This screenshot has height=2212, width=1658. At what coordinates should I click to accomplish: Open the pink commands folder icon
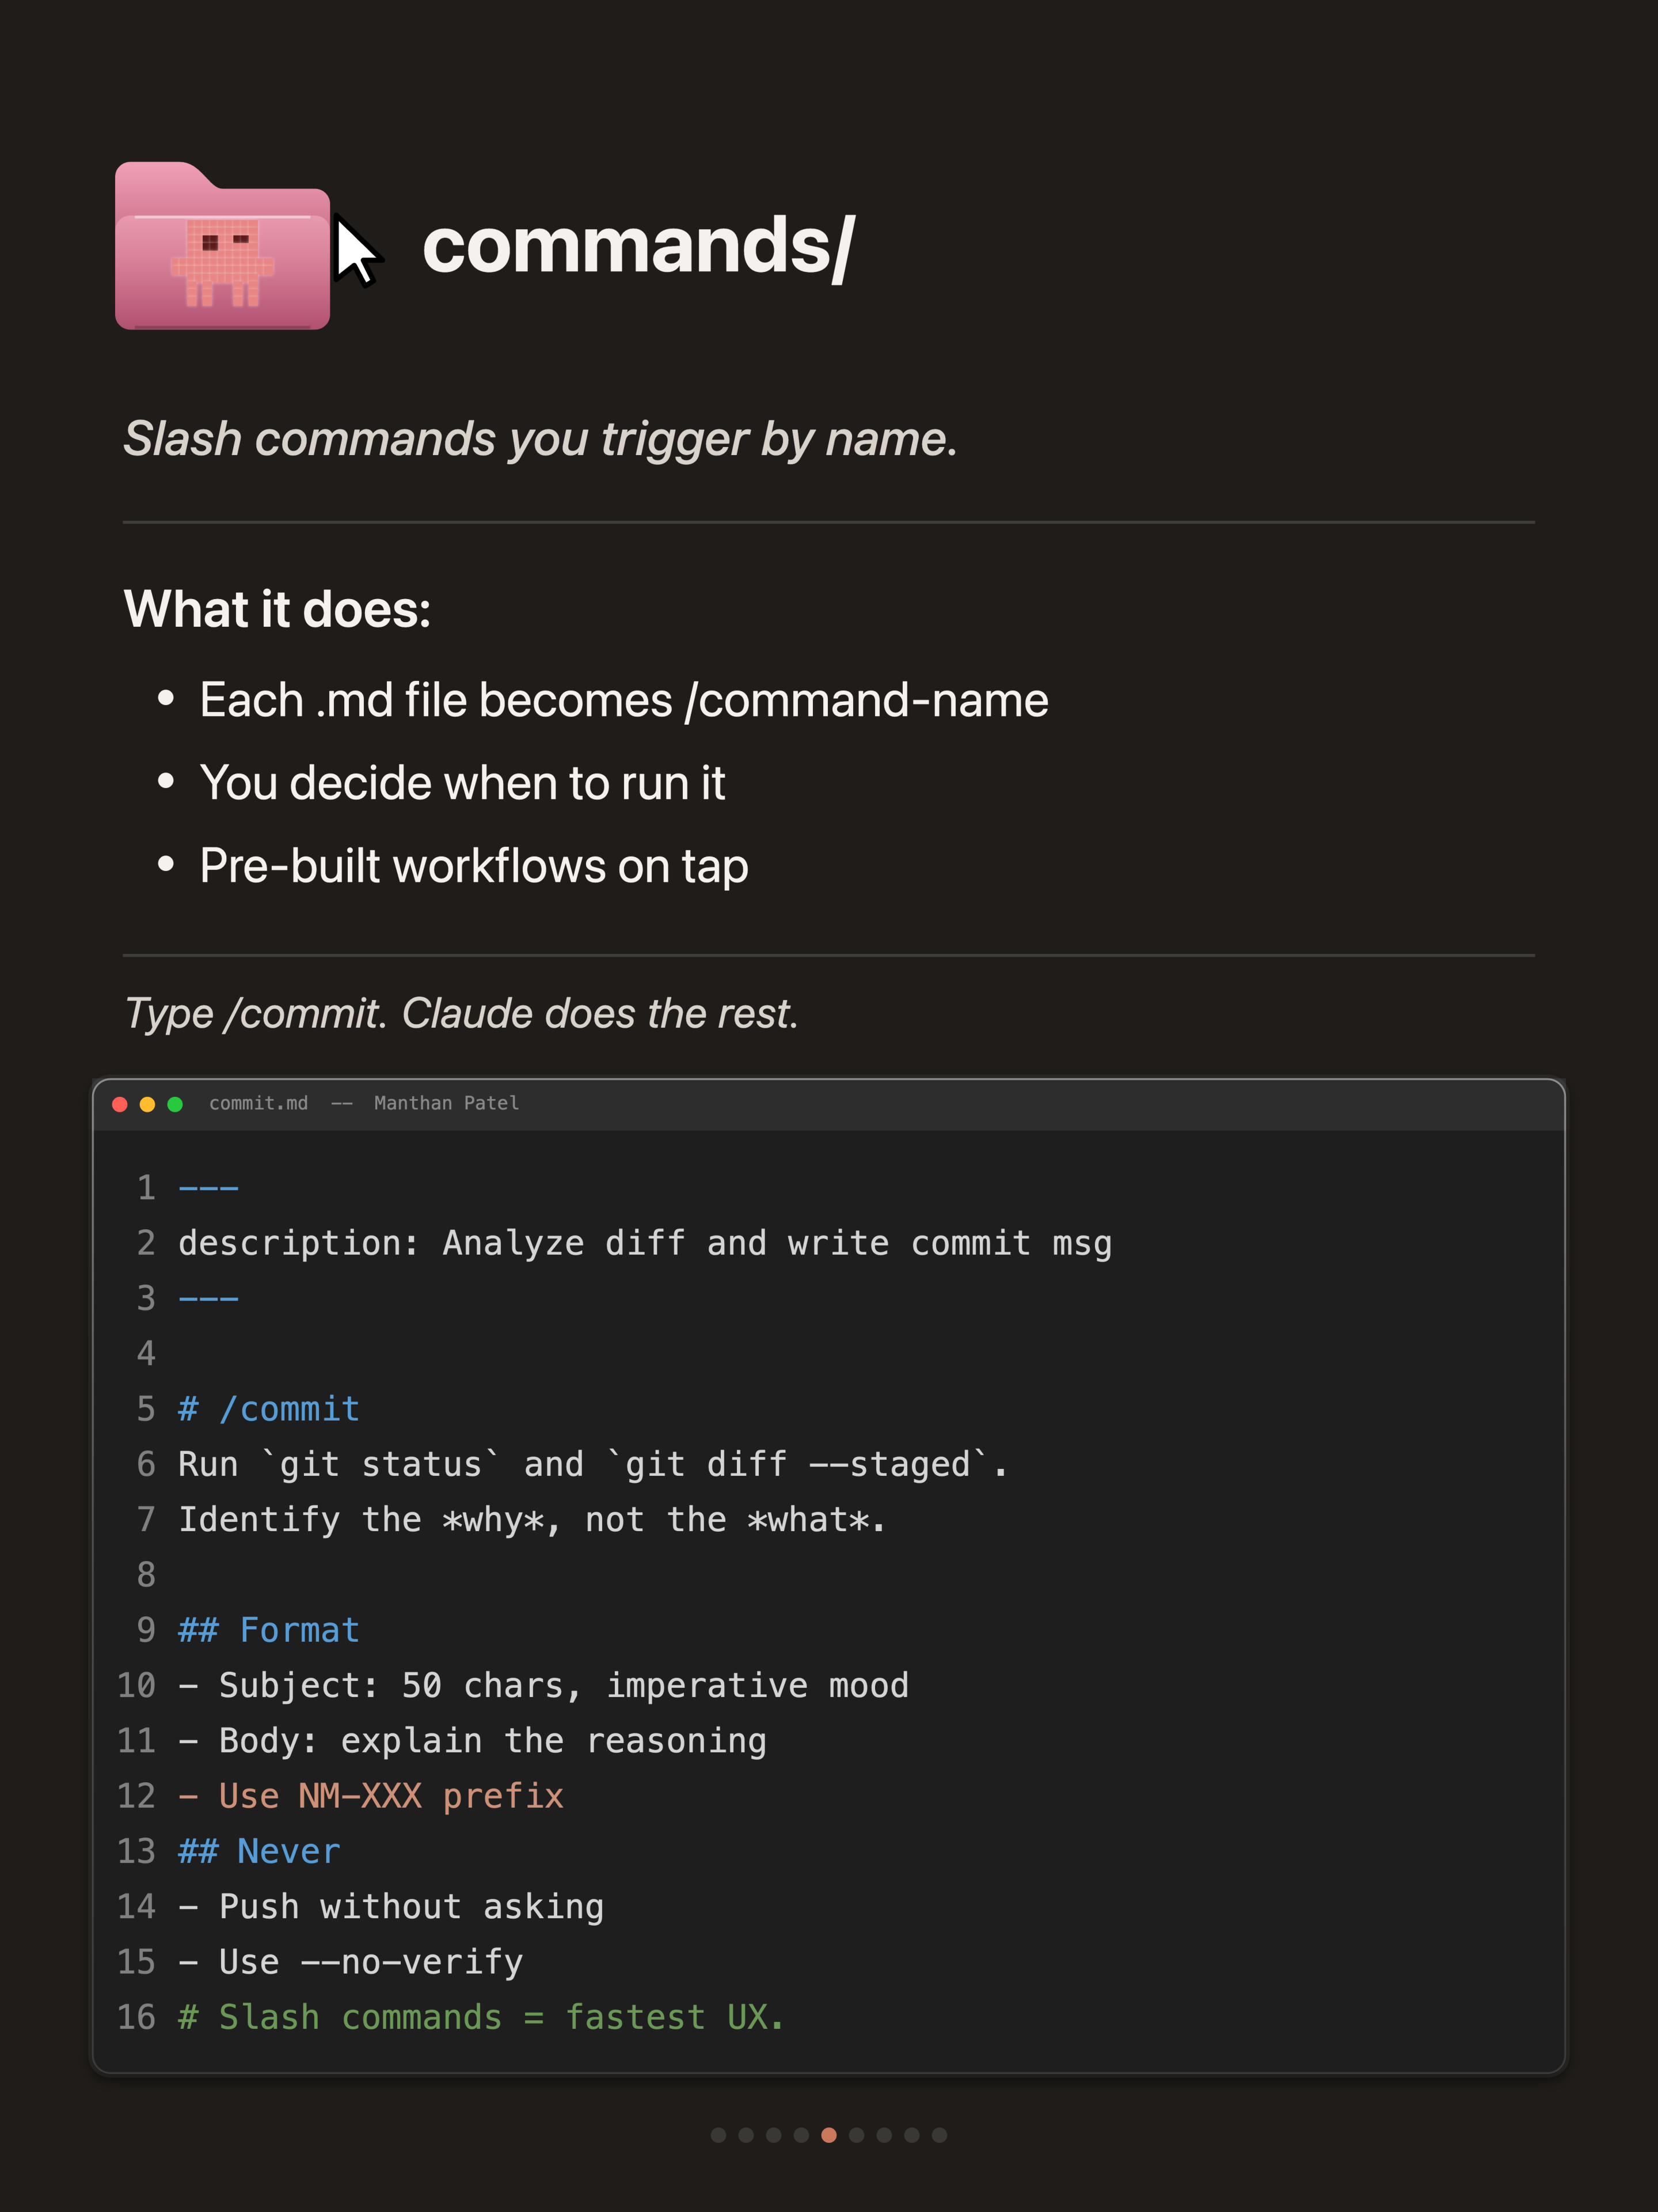222,246
